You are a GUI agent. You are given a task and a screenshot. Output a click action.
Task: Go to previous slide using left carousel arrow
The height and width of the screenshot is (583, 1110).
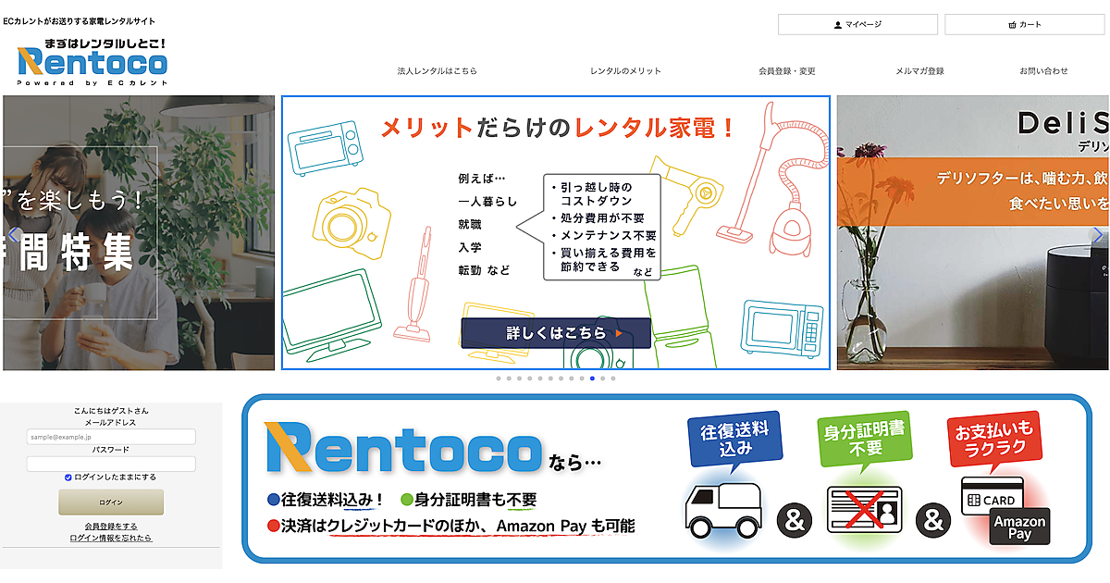[15, 234]
